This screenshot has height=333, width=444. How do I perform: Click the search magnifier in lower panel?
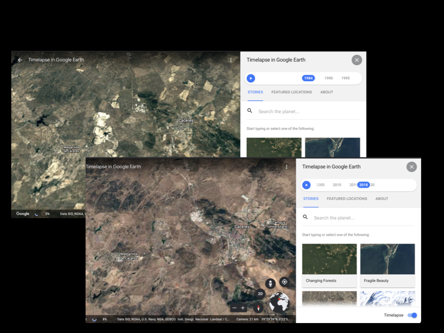305,217
